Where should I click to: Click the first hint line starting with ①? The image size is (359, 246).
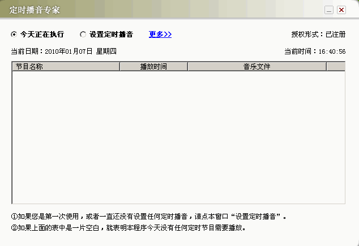(148, 216)
